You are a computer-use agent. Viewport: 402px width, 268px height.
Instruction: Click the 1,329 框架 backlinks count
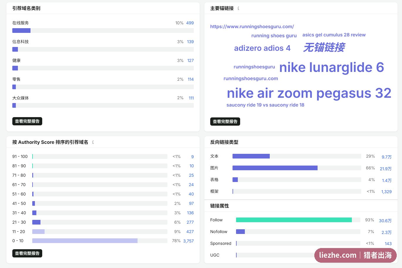point(386,192)
